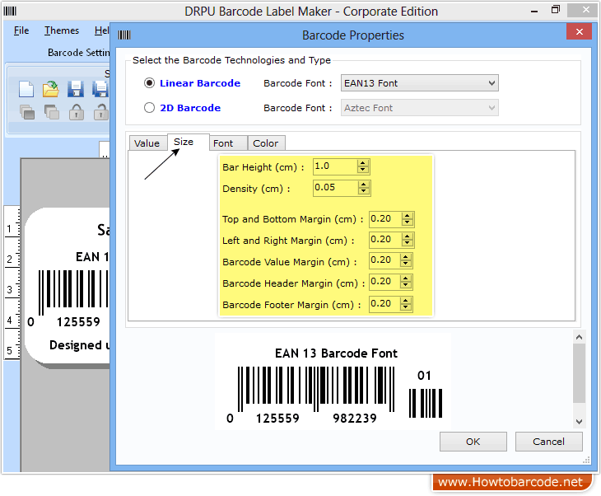Viewport: 601px width, 496px height.
Task: Click Cancel in Barcode Properties dialog
Action: click(x=548, y=442)
